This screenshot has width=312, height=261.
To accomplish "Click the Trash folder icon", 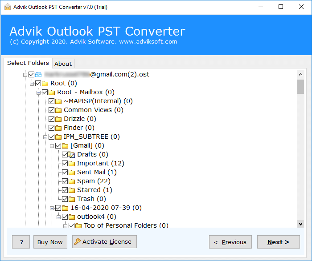I will [x=72, y=199].
